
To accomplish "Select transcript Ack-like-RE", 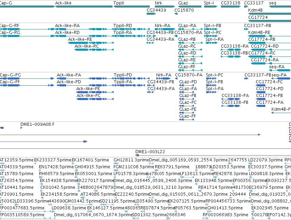I will point(80,39).
